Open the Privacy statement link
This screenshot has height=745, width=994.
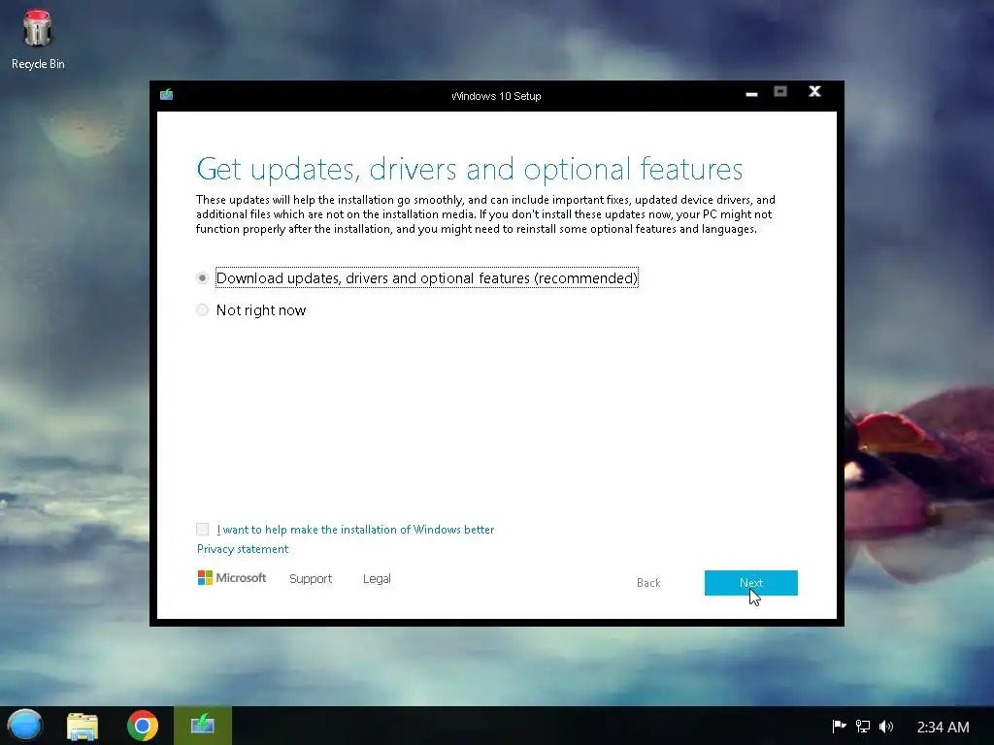pyautogui.click(x=243, y=549)
